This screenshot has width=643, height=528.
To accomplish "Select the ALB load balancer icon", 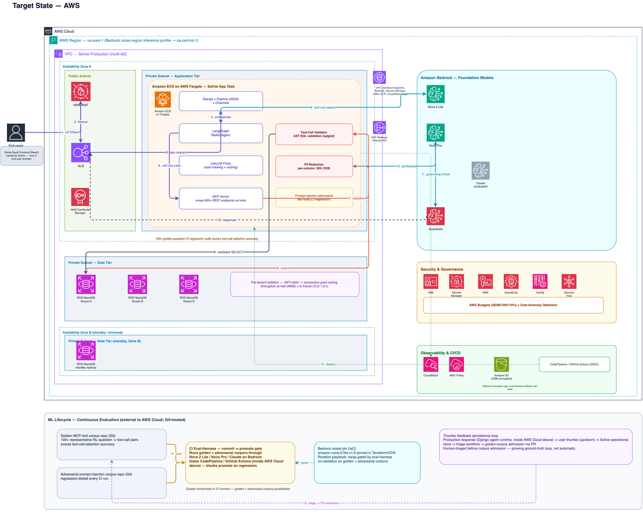I will point(81,153).
